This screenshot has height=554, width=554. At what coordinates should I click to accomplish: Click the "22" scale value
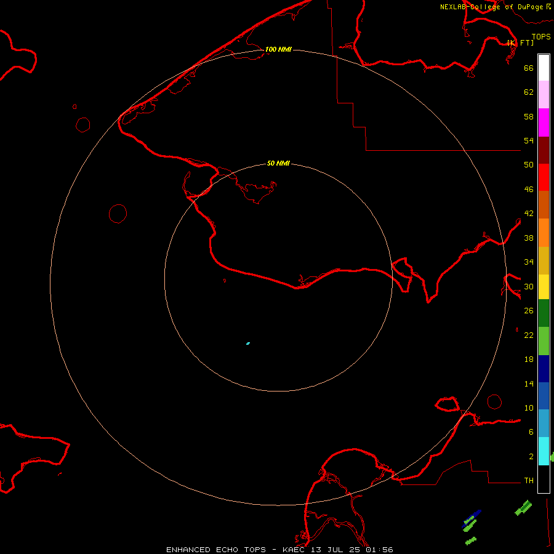(529, 335)
